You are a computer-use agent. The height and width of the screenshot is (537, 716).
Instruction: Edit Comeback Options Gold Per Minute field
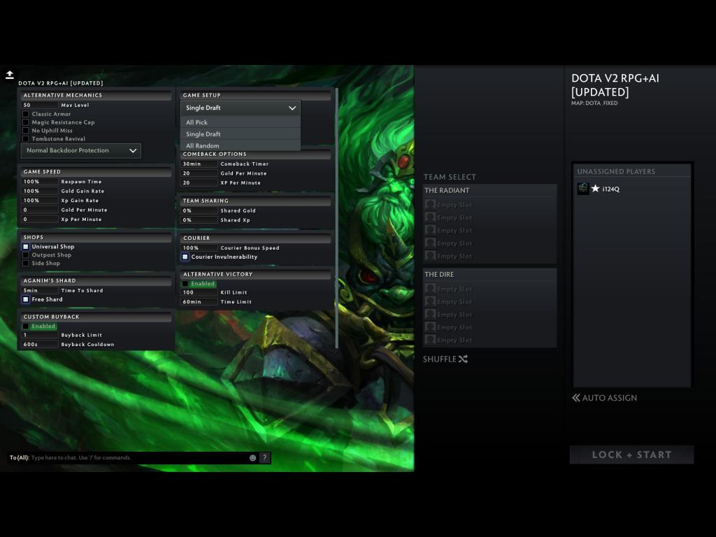click(199, 173)
